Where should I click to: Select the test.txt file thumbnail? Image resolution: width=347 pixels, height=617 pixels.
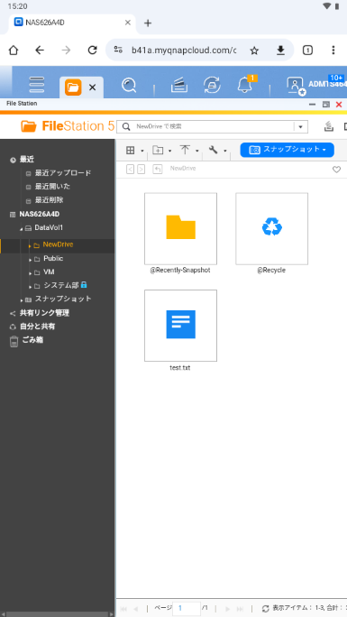pos(181,326)
